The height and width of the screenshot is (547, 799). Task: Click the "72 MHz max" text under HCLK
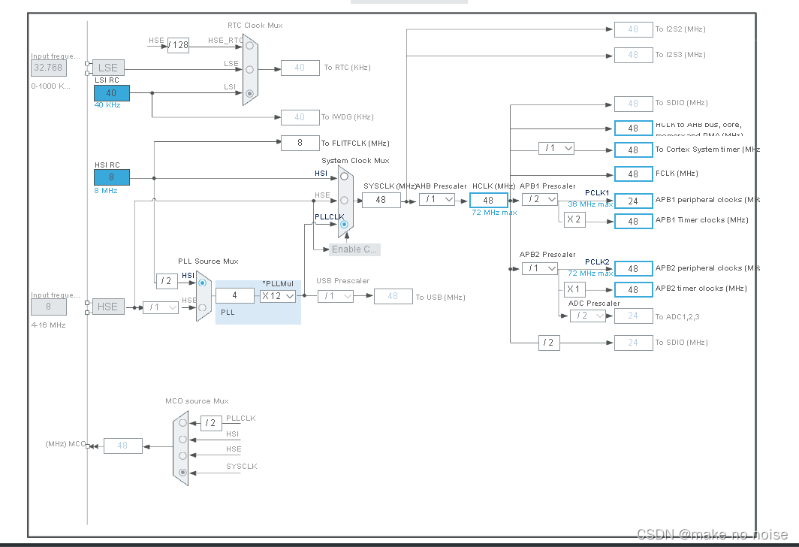click(x=494, y=213)
